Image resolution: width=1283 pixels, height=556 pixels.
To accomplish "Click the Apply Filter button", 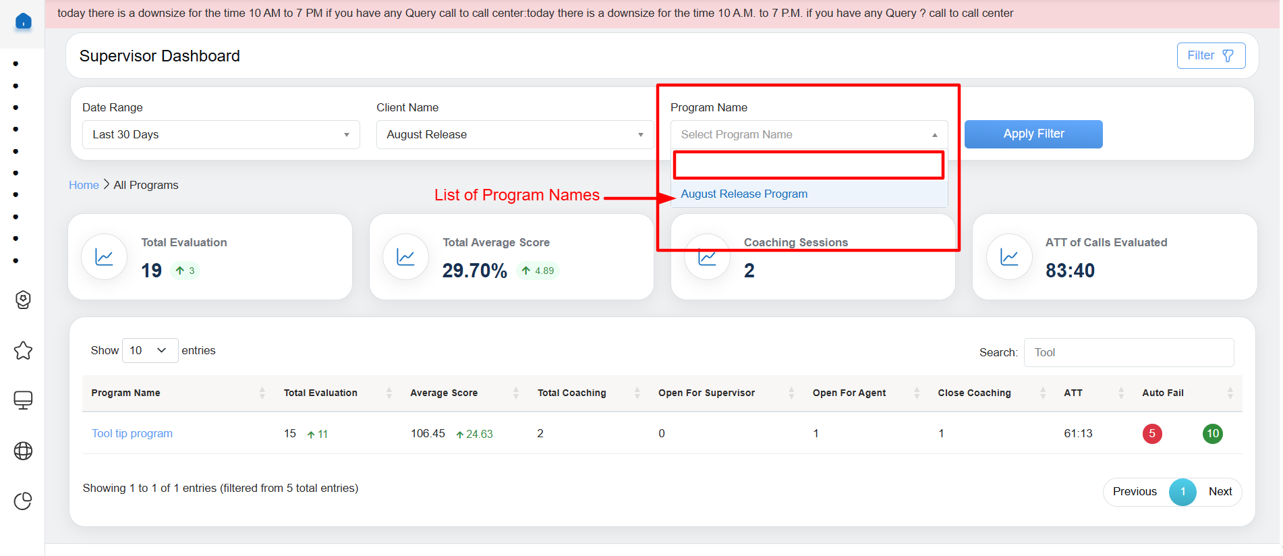I will [1033, 134].
